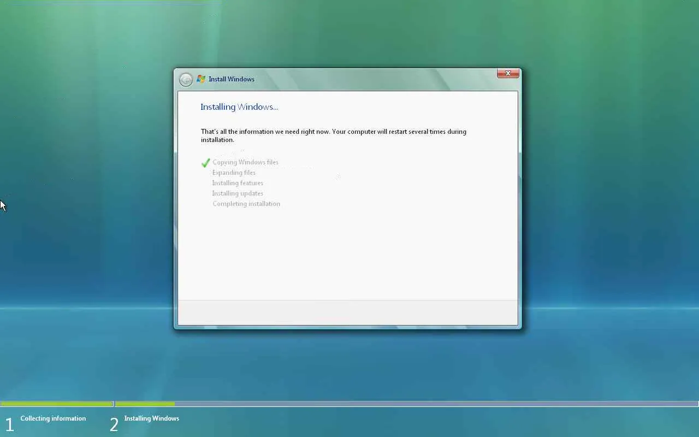Click the large stage numeral "1"

tap(9, 424)
